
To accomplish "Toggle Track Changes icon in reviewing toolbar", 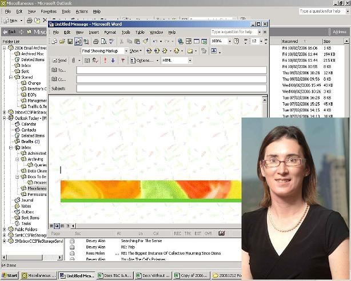I will coord(204,51).
